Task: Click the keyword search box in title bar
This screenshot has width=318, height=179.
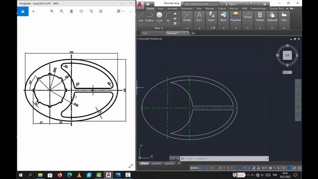Action: pyautogui.click(x=202, y=4)
